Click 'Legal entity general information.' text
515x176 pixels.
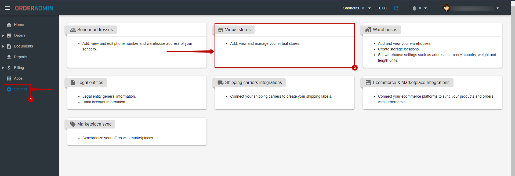pyautogui.click(x=109, y=96)
